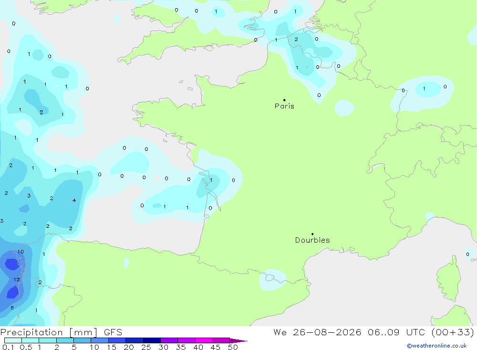Click the '12' precipitation value on map
Viewport: 477px width, 350px height.
[16, 280]
